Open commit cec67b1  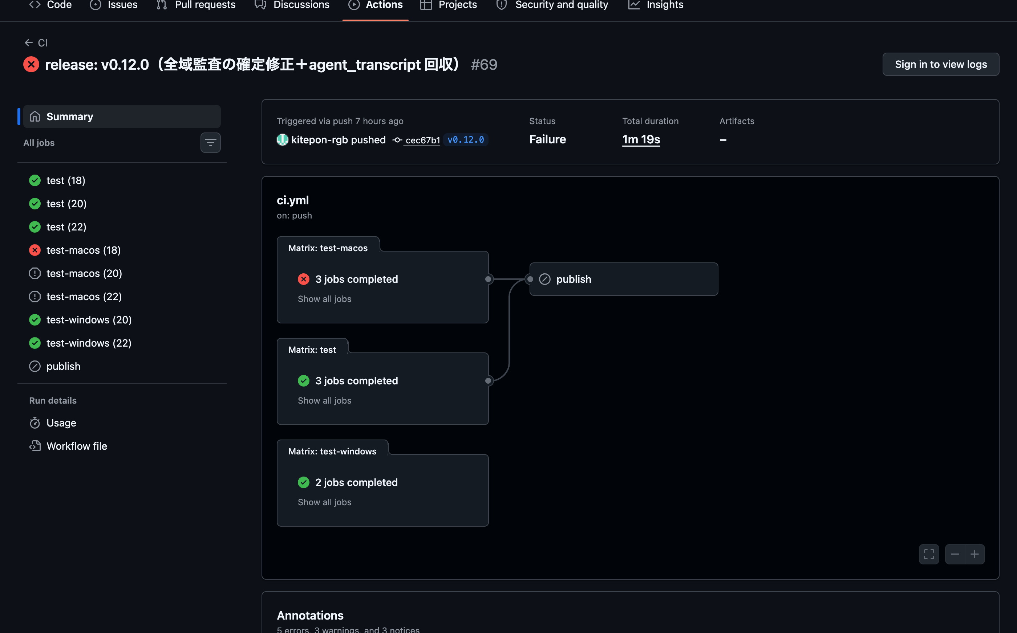pyautogui.click(x=422, y=140)
